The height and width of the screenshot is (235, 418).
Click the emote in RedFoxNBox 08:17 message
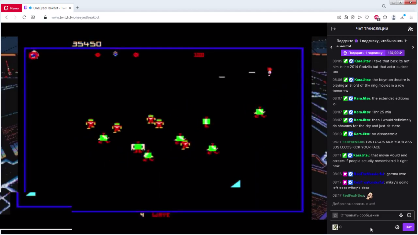[x=370, y=196]
